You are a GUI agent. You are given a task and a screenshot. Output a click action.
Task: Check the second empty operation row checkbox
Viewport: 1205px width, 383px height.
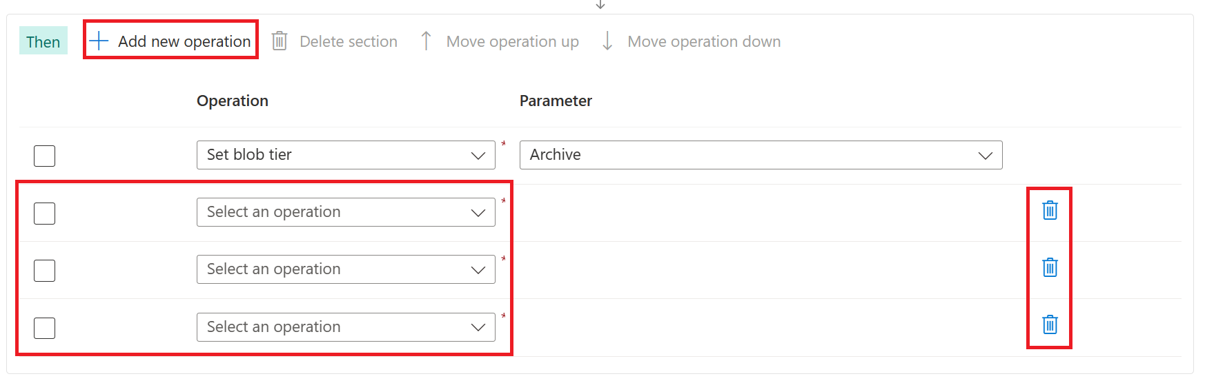[x=45, y=271]
